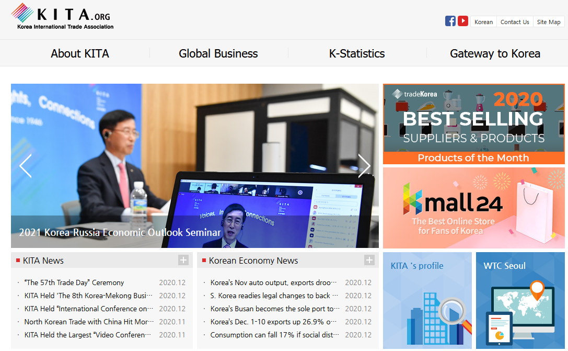The height and width of the screenshot is (351, 568).
Task: Open Korea's Busan becomes the sole port article
Action: pyautogui.click(x=275, y=309)
